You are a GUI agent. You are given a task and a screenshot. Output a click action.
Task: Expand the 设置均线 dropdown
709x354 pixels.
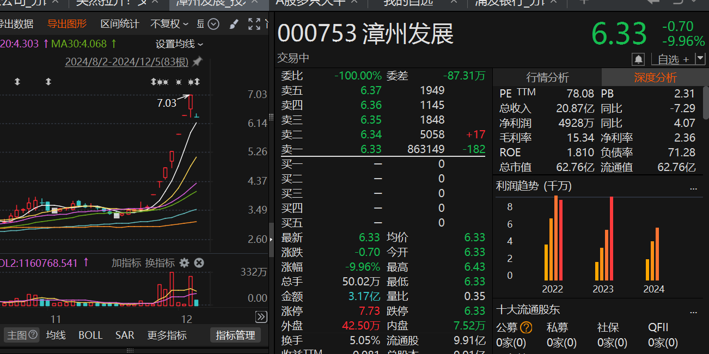click(x=179, y=44)
